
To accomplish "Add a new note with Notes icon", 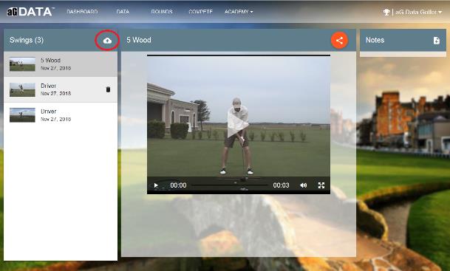I will click(436, 41).
